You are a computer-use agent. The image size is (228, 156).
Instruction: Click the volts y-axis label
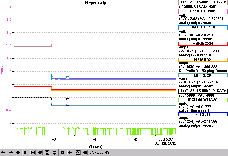click(2, 70)
